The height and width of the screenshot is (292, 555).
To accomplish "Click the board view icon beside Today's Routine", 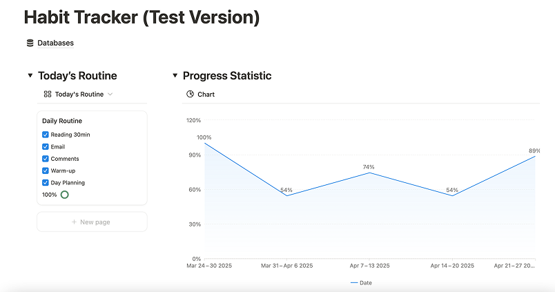I will tap(48, 94).
